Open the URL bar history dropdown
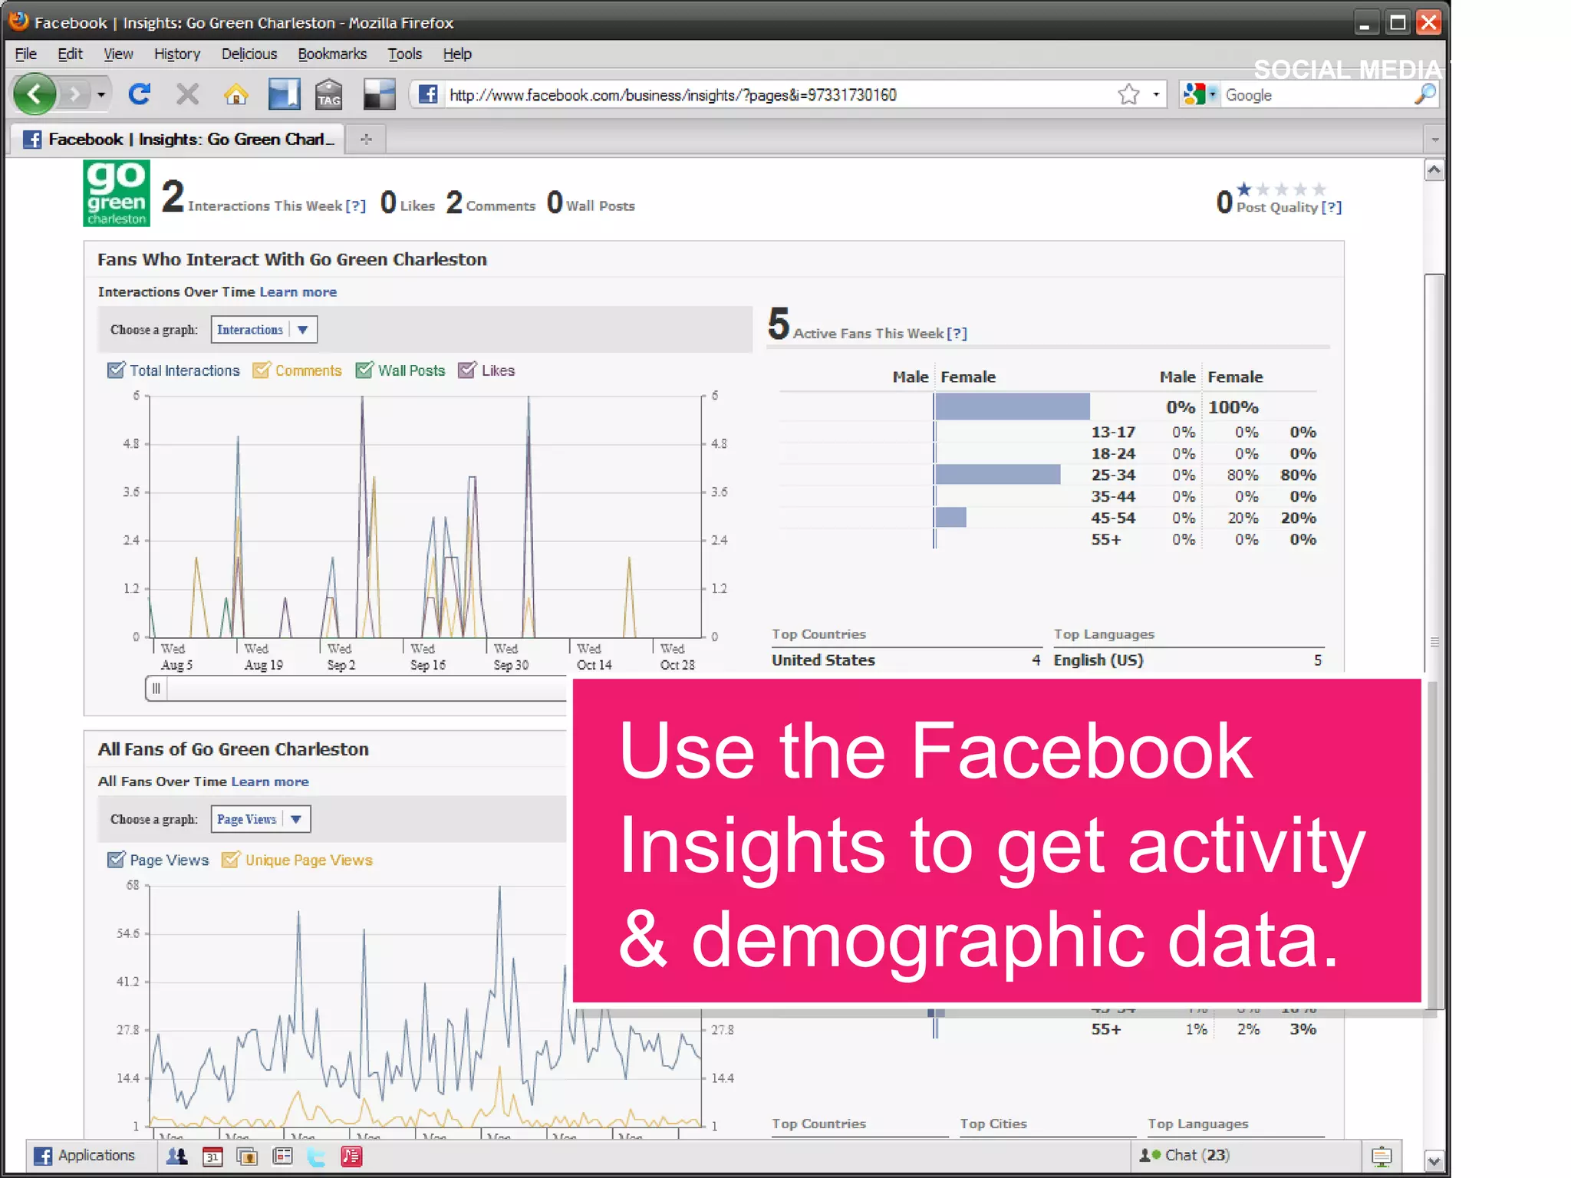Image resolution: width=1571 pixels, height=1178 pixels. tap(1156, 94)
